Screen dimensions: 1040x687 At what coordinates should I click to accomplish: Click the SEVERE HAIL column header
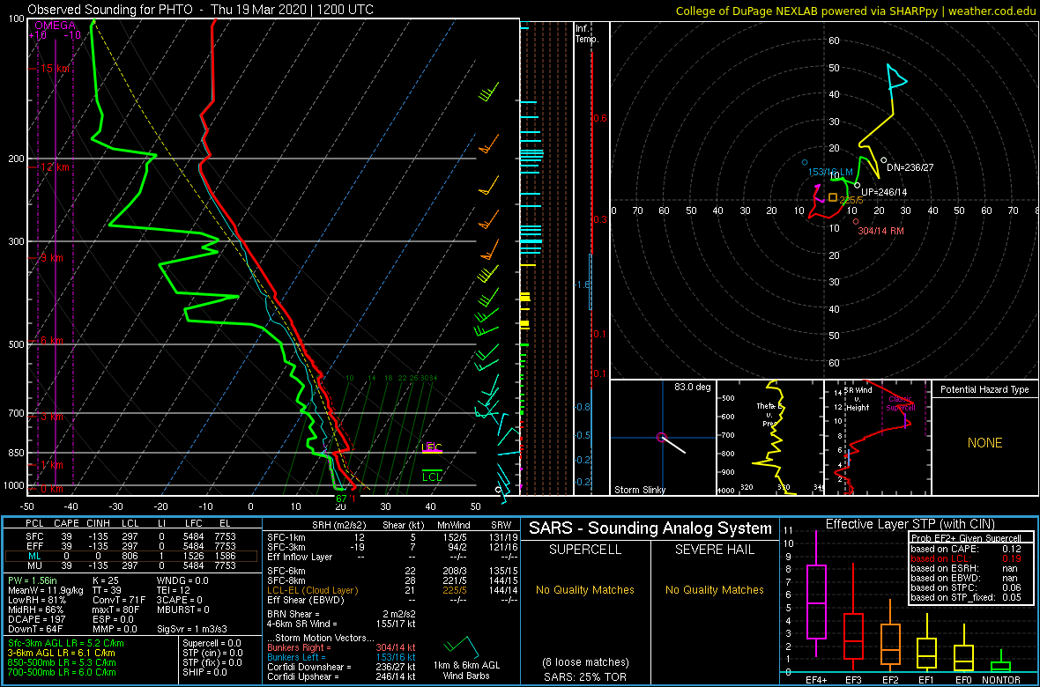715,549
